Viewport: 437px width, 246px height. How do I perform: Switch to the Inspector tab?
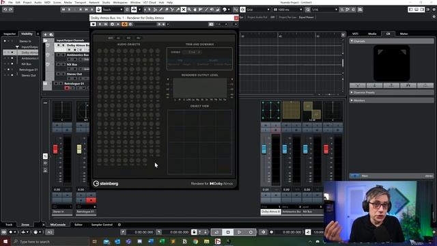click(x=10, y=33)
